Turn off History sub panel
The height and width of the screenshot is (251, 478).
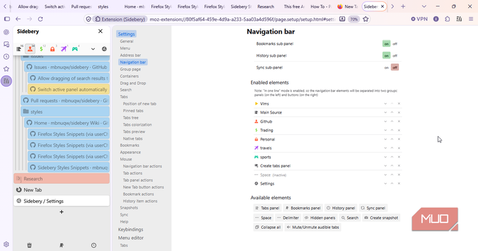(395, 56)
